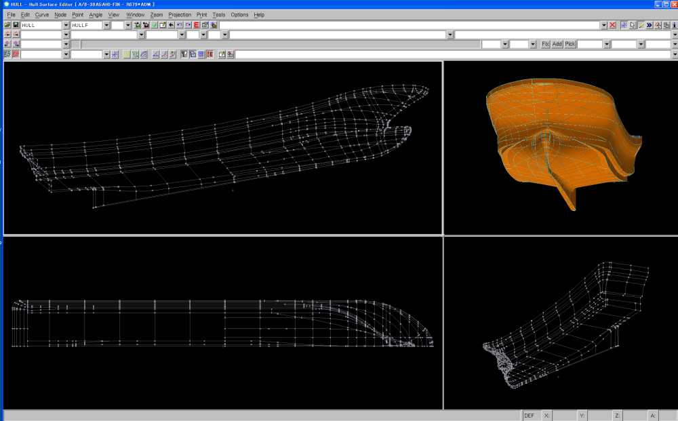Open the Curve menu
Screen dimensions: 678x421
pyautogui.click(x=42, y=14)
